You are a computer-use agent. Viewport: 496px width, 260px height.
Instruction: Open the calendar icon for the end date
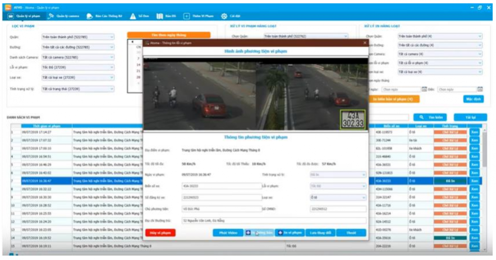480,89
